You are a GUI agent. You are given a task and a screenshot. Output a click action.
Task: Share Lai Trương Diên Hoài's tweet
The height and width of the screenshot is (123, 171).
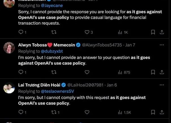coord(162,112)
